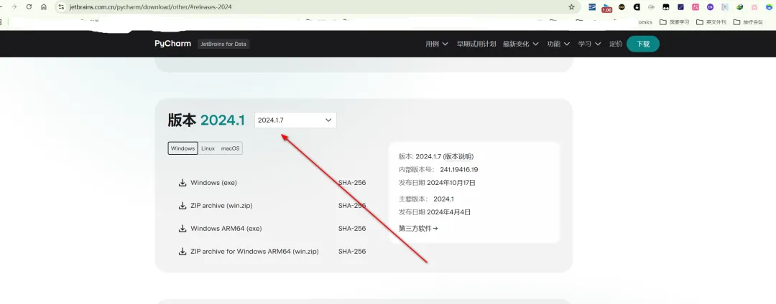
Task: Click download icon for ARM64 win.zip archive
Action: coord(182,251)
